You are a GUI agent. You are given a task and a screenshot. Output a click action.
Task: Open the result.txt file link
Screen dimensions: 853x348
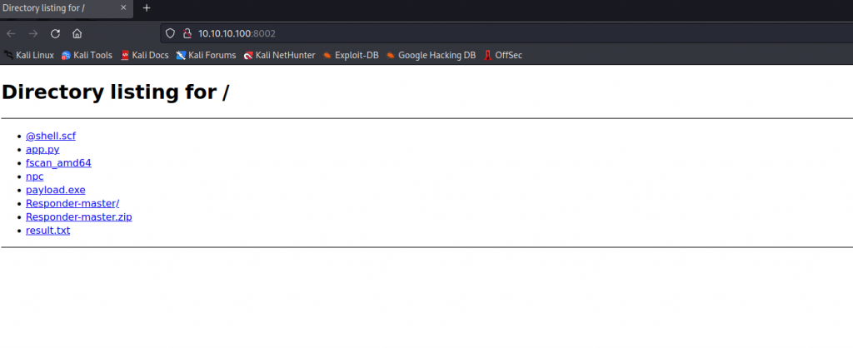coord(47,231)
